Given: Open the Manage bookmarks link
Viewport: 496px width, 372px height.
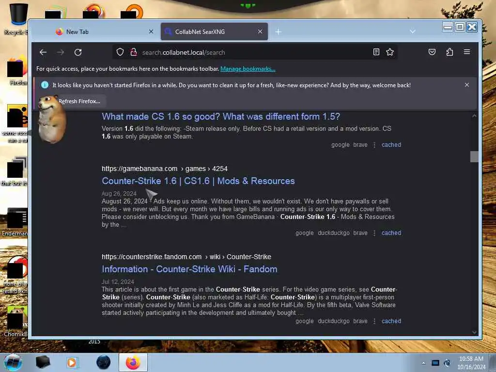Looking at the screenshot, I should pos(248,69).
